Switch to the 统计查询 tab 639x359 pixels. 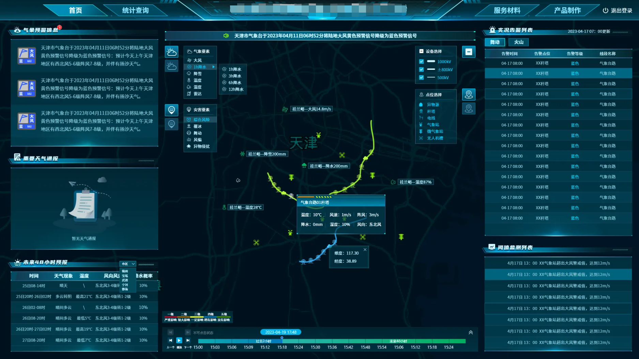(x=135, y=11)
